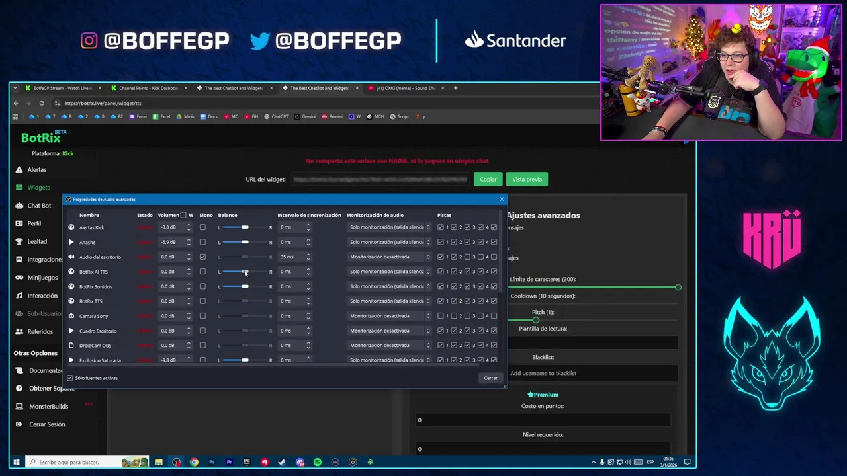The image size is (847, 476).
Task: Switch to Channel Points Kick Dashboard tab
Action: [149, 88]
